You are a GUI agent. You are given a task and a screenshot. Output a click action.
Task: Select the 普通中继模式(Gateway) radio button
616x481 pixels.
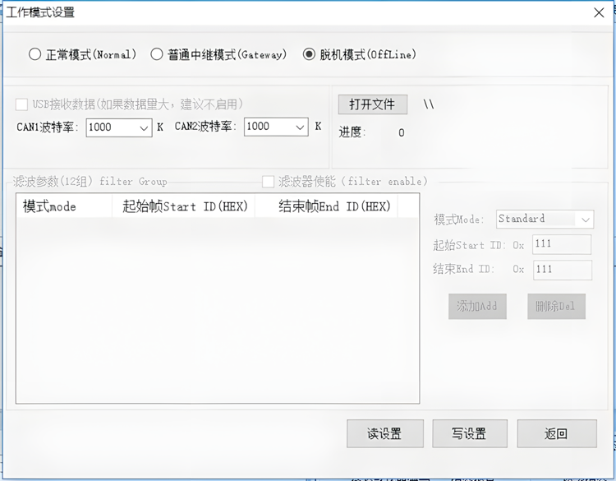[157, 55]
